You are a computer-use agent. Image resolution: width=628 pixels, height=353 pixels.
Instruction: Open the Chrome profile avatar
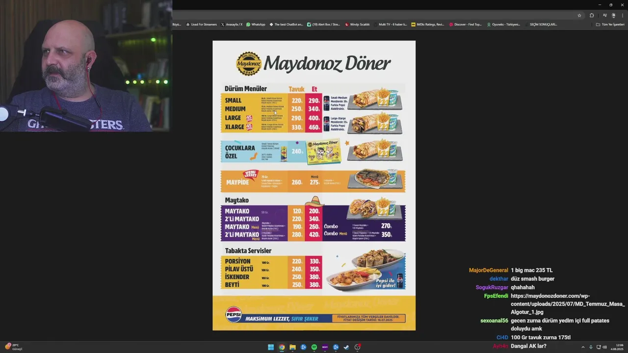pos(613,15)
